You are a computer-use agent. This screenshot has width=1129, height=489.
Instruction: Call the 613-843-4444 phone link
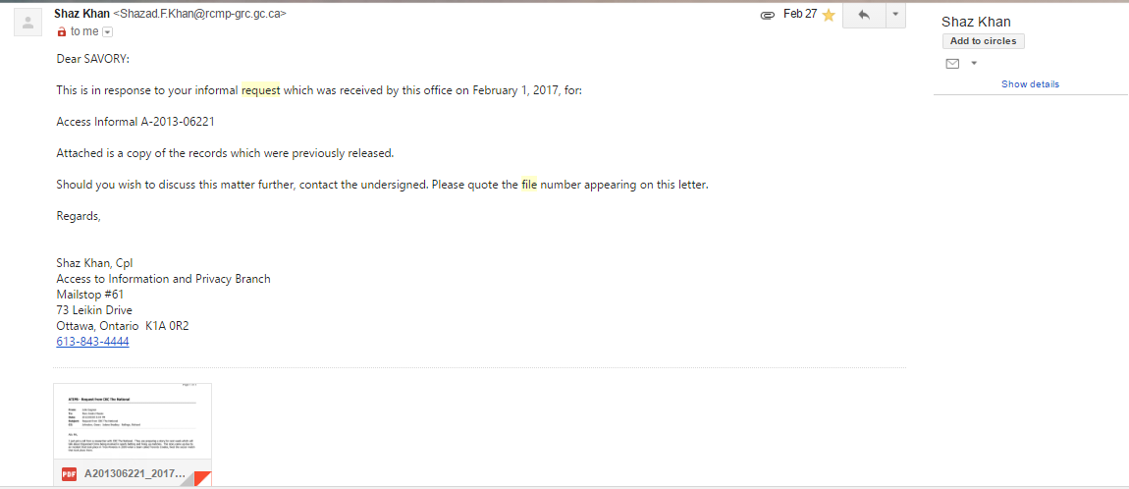click(92, 342)
